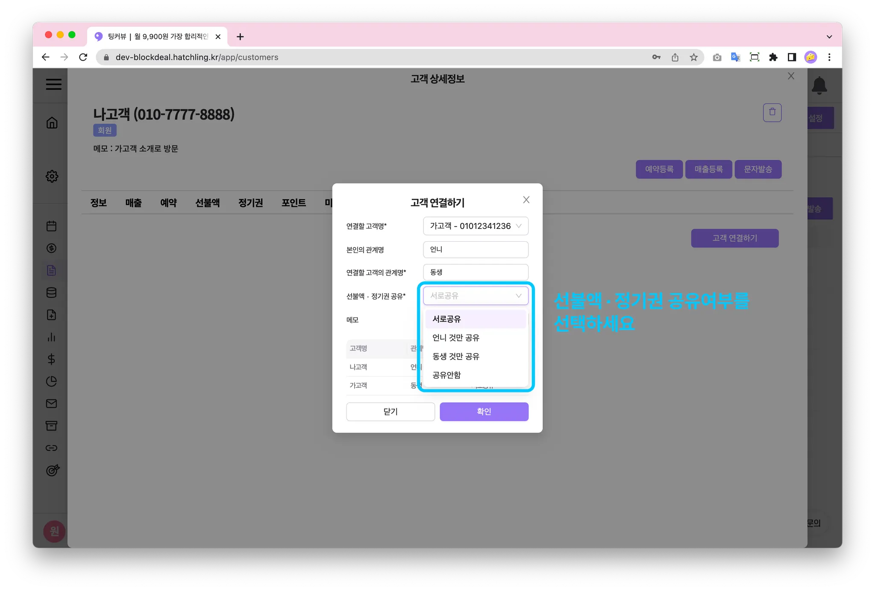Image resolution: width=875 pixels, height=591 pixels.
Task: Open the calendar icon in sidebar
Action: click(52, 226)
